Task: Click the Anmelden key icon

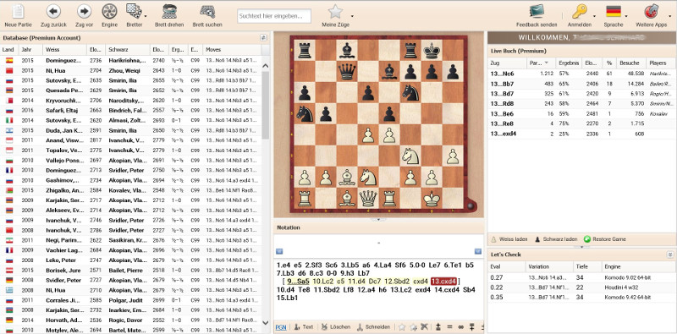Action: pos(580,11)
